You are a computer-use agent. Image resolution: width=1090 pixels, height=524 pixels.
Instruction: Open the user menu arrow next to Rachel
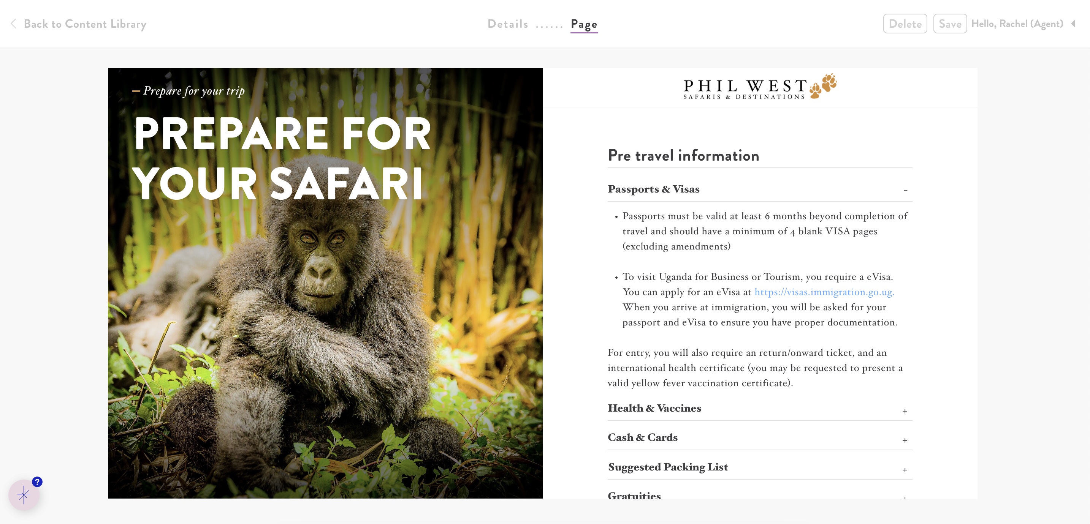1074,24
